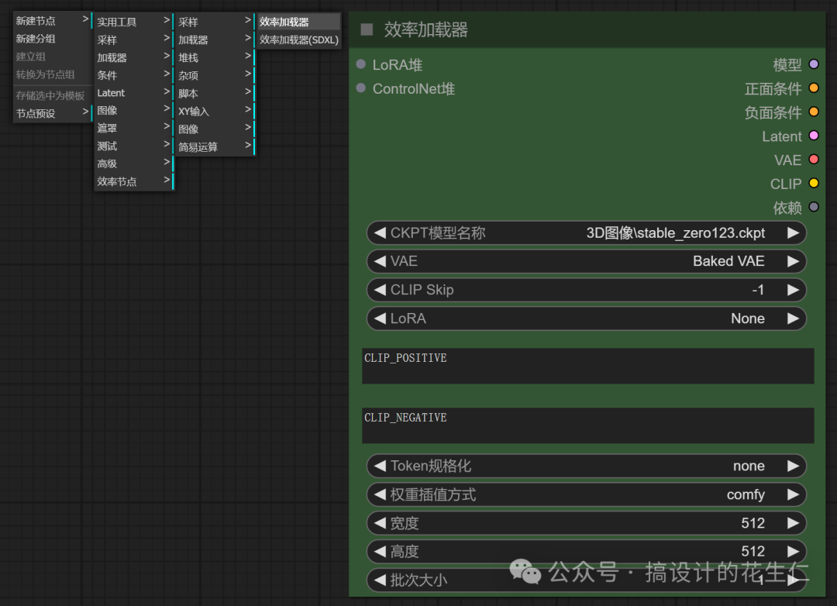The image size is (837, 606).
Task: Click left arrow of 权重插值方式
Action: tap(380, 495)
